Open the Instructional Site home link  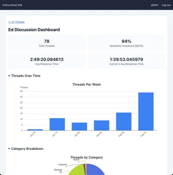[x=12, y=5]
